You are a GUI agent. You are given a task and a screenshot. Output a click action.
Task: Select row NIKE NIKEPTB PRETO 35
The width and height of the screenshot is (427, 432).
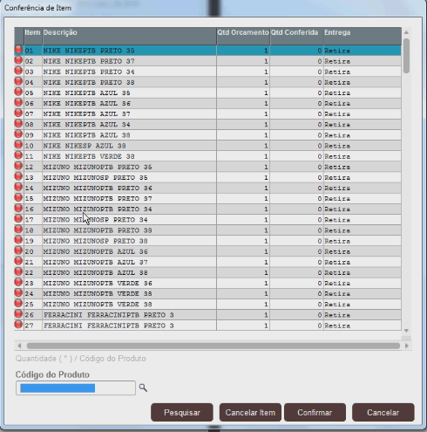(x=207, y=51)
